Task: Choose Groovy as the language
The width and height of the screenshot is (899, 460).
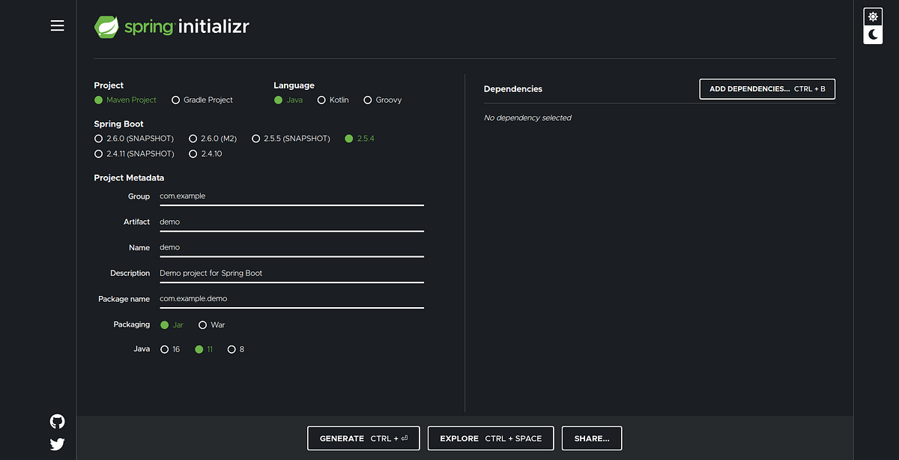Action: click(x=368, y=99)
